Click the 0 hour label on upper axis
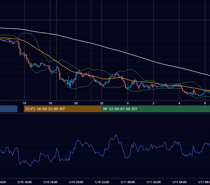The width and height of the screenshot is (210, 185). coord(128,103)
